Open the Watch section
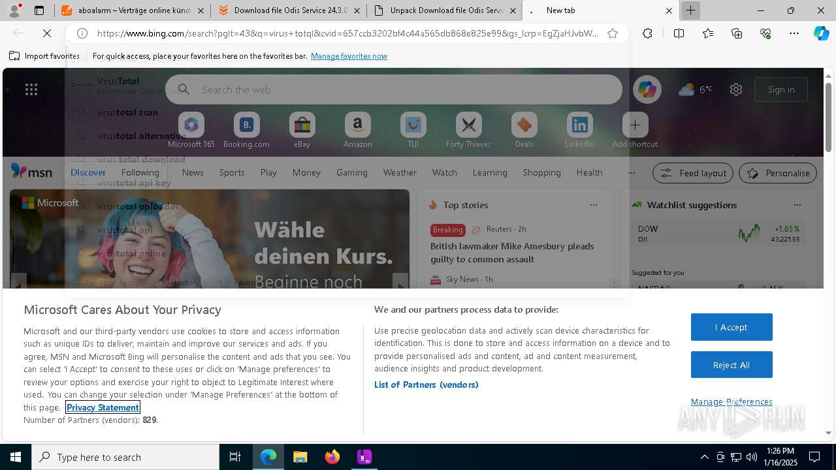Image resolution: width=836 pixels, height=470 pixels. point(445,172)
